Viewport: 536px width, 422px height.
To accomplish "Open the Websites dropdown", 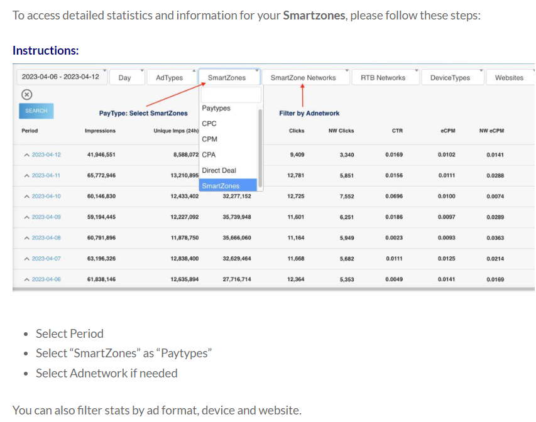I will pyautogui.click(x=510, y=78).
